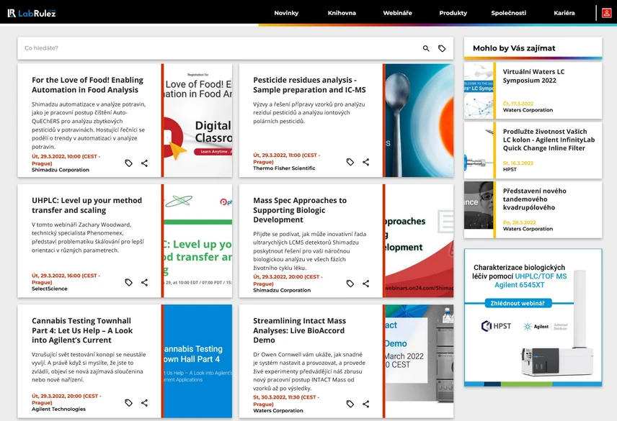Click 'Shimadzu Corporation' under Mass Spec Approaches

point(282,290)
